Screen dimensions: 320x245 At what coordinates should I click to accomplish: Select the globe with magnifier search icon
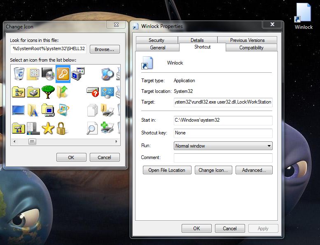pyautogui.click(x=107, y=74)
